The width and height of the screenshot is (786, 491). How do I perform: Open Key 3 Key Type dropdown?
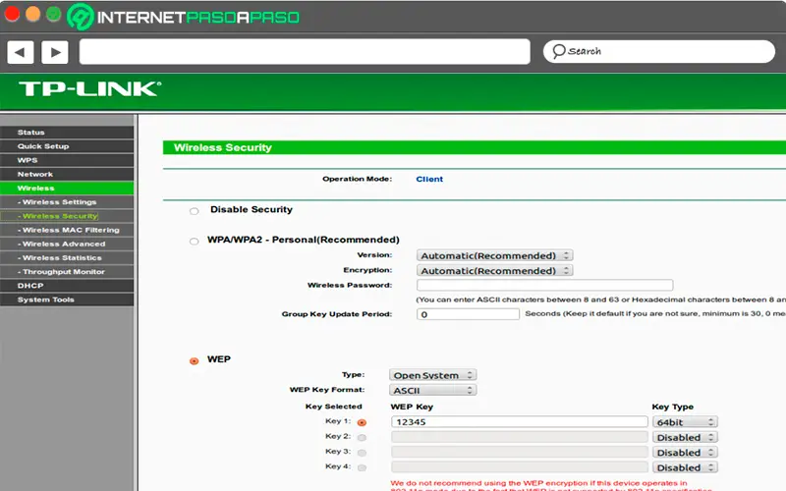(x=685, y=452)
